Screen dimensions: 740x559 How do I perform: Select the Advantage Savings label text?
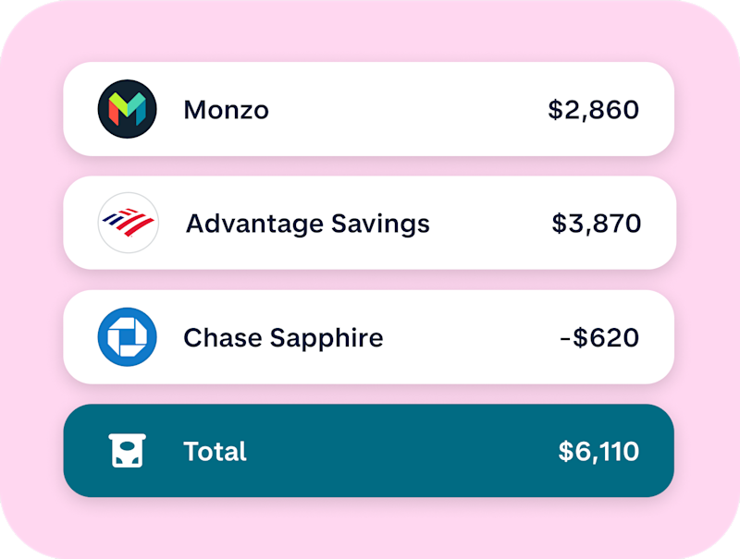308,224
